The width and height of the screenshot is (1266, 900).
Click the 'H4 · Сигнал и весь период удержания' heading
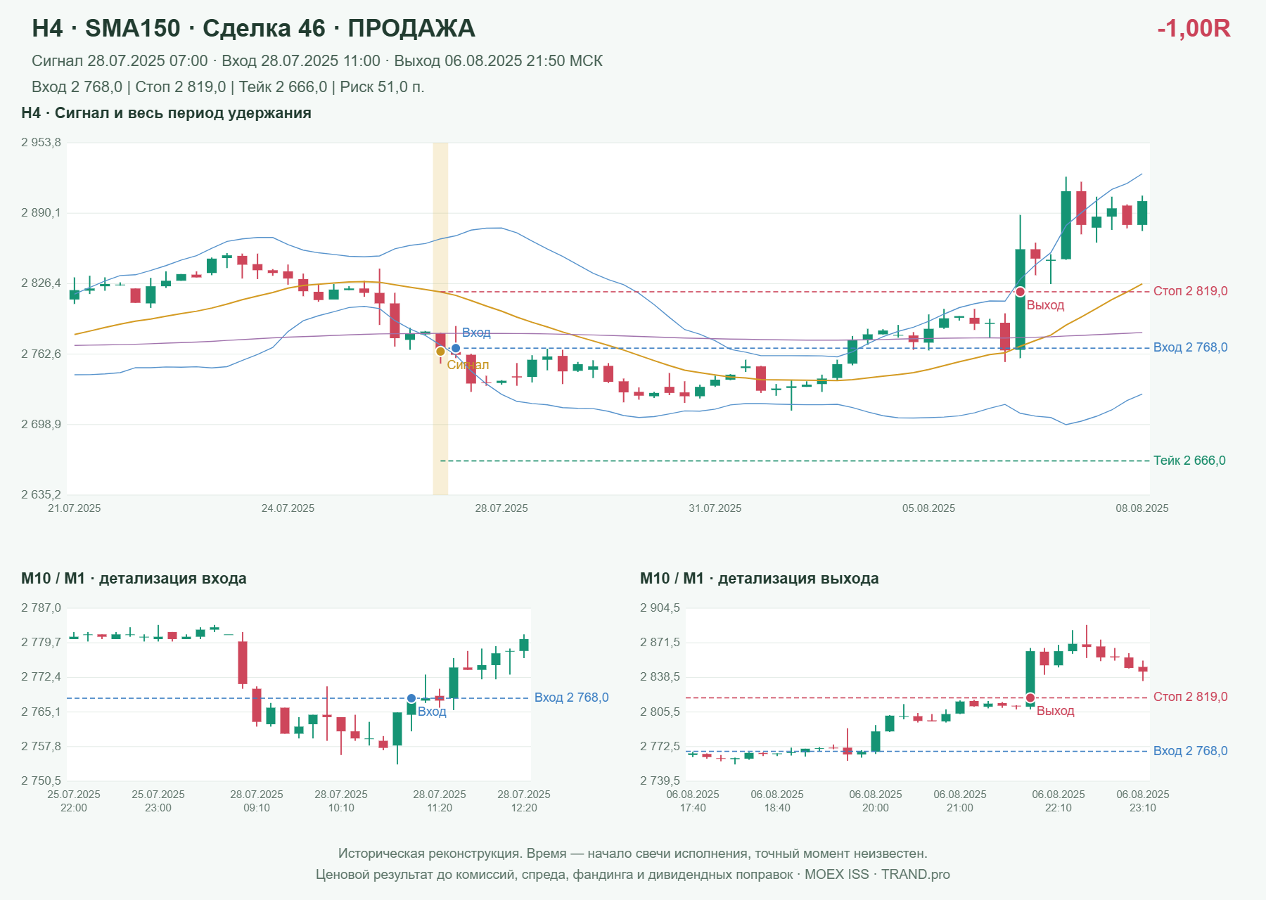(166, 113)
